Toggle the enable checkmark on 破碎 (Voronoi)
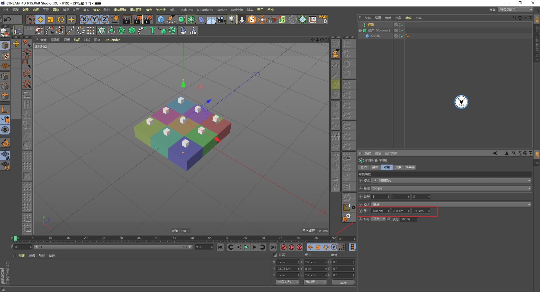The width and height of the screenshot is (540, 292). 402,30
